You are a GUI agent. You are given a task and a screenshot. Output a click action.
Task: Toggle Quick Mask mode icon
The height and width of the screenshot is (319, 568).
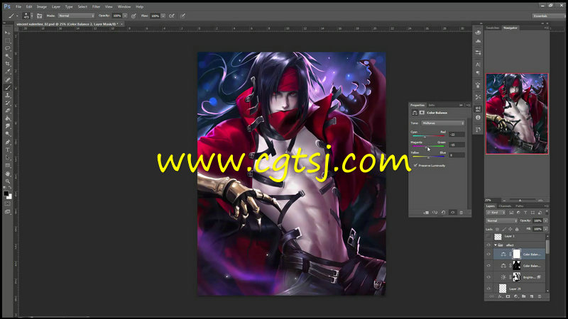coord(8,203)
